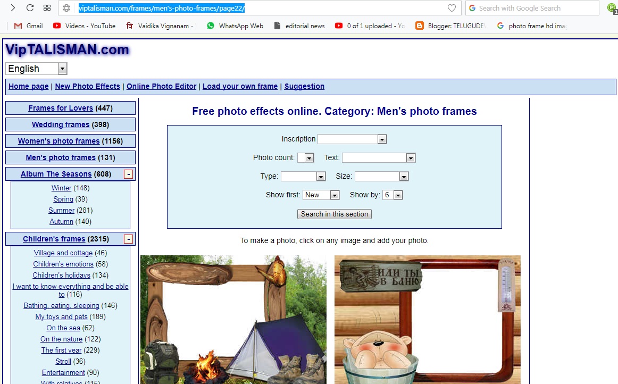
Task: Open Online Photo Editor link
Action: point(161,86)
